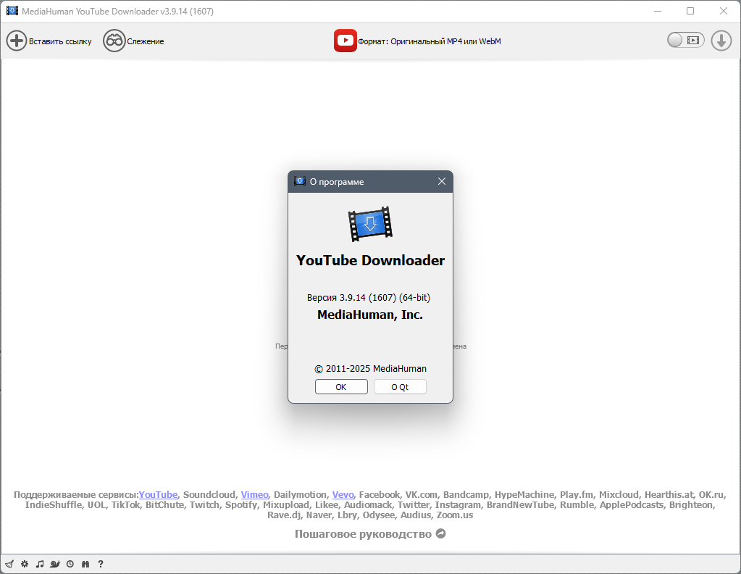741x574 pixels.
Task: Click the music note icon in status bar
Action: pyautogui.click(x=40, y=564)
